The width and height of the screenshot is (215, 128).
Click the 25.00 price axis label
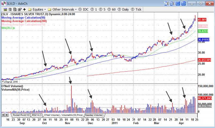click(x=201, y=64)
